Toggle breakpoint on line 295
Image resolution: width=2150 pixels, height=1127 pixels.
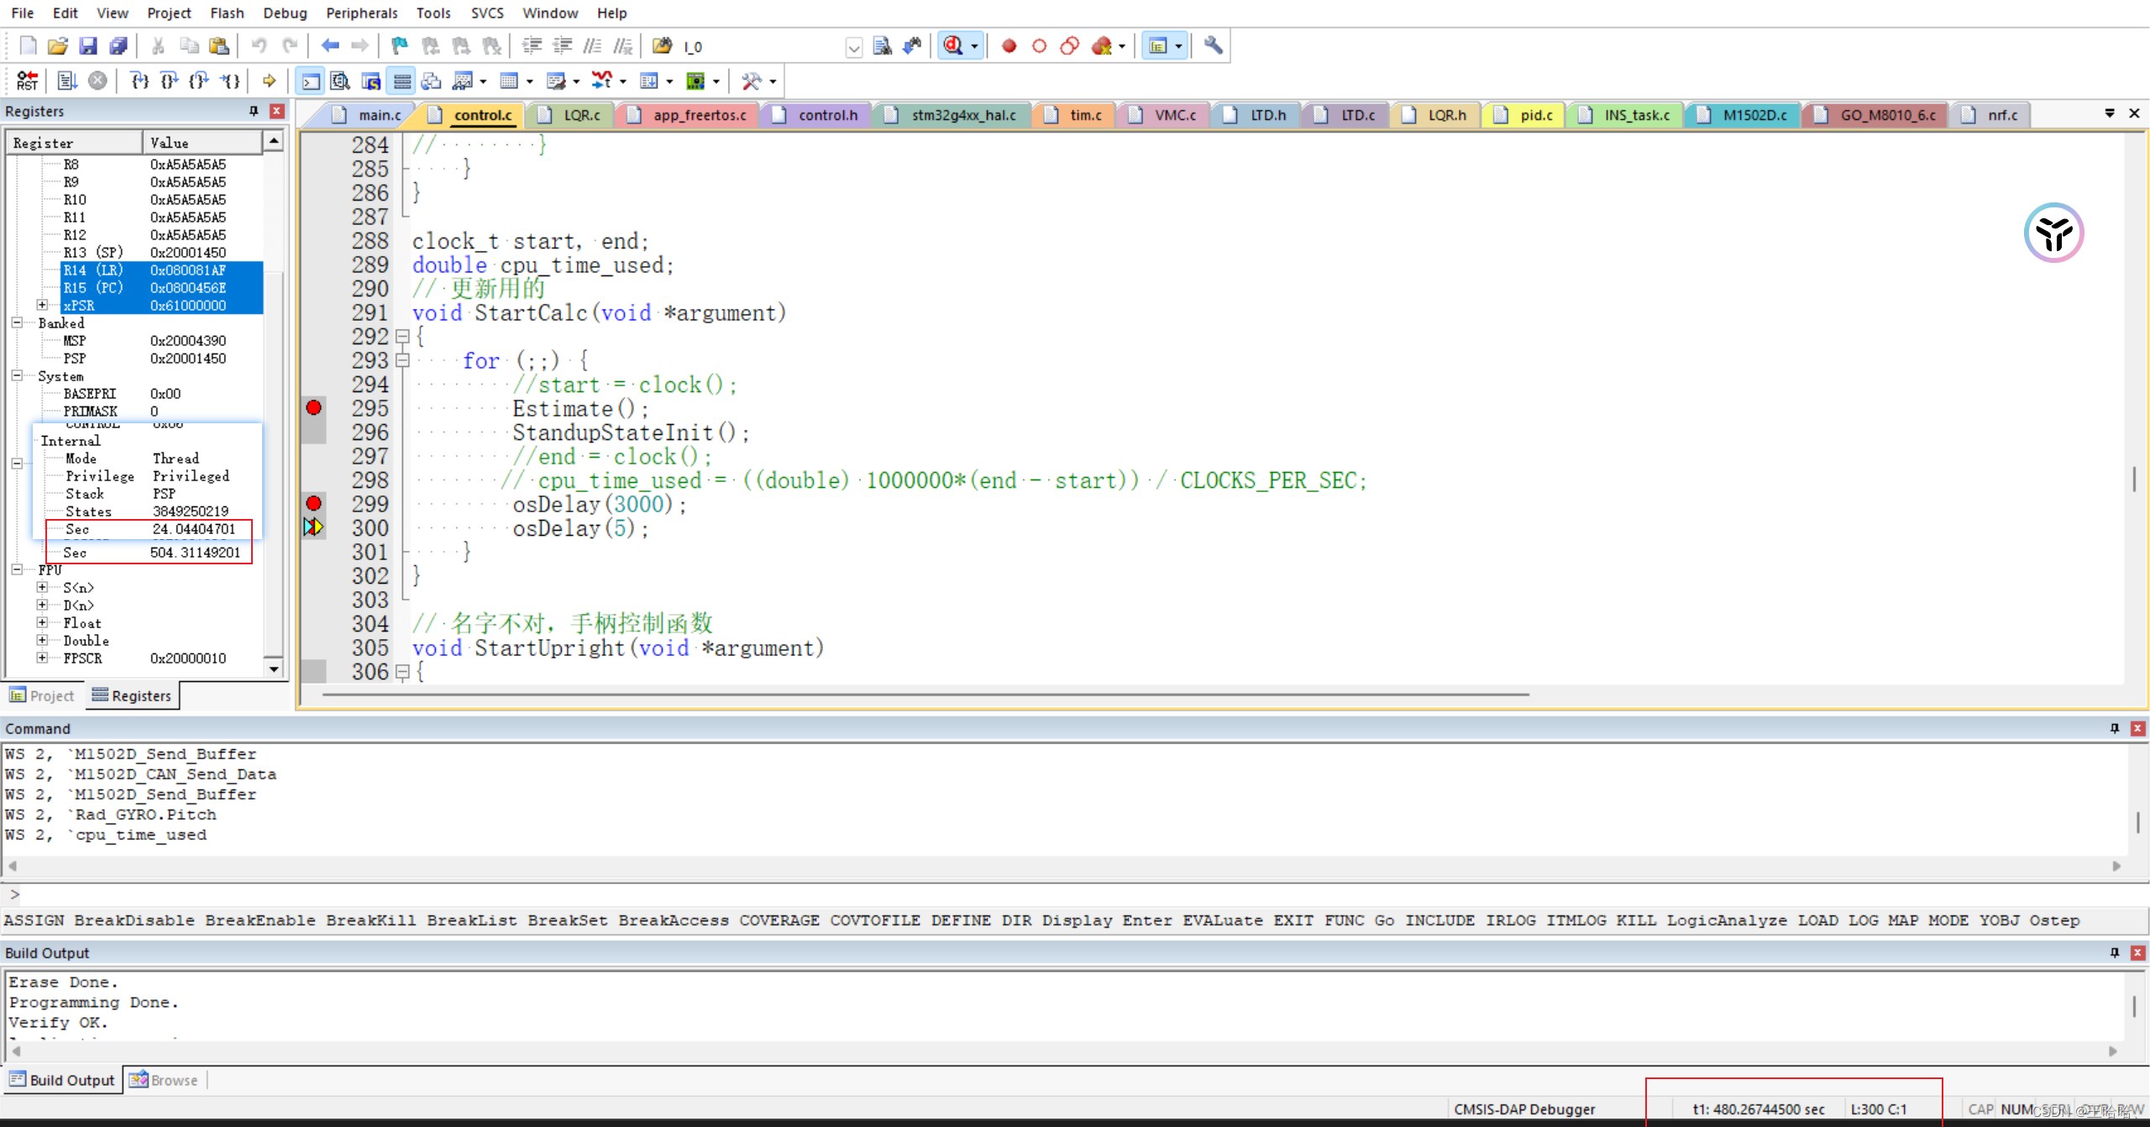[313, 409]
